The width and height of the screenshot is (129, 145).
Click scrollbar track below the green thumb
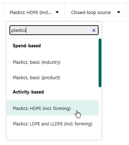[x=100, y=112]
